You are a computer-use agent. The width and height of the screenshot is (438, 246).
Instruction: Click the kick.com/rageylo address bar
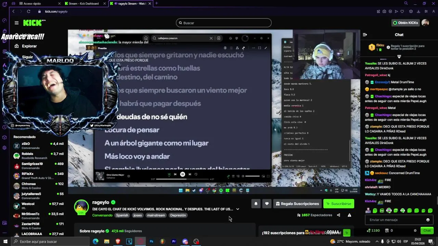[56, 11]
